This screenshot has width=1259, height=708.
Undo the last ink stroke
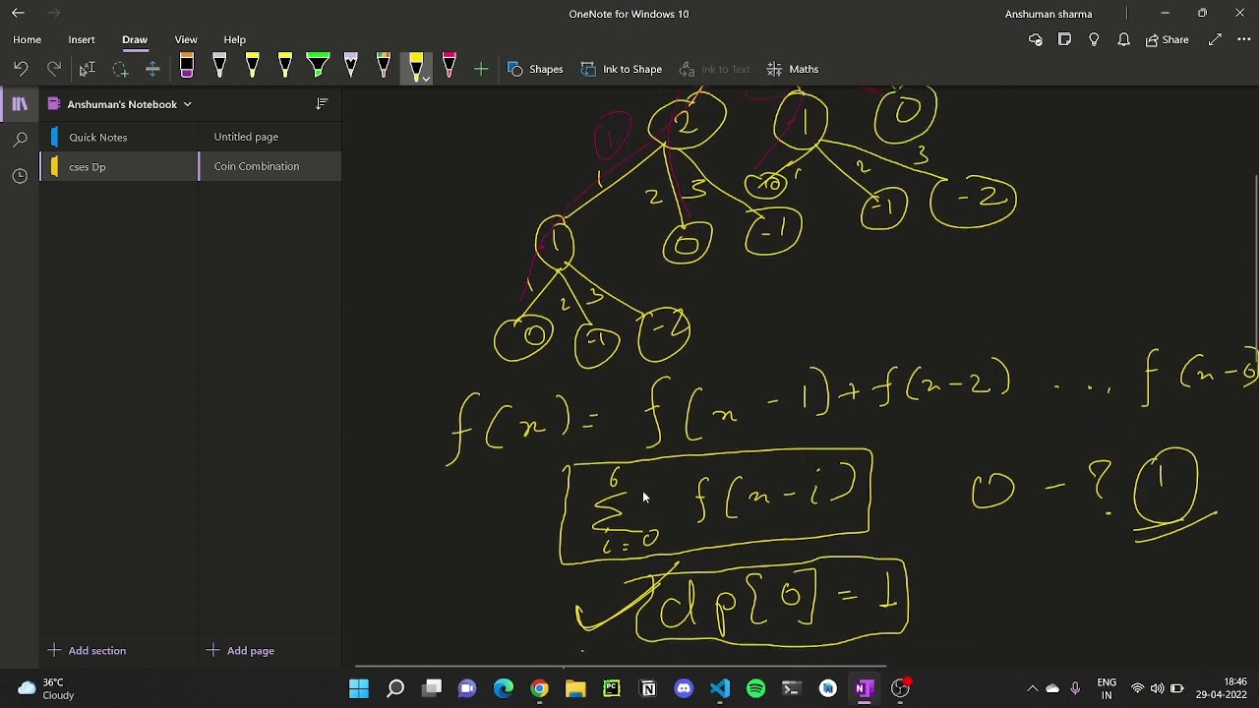click(x=21, y=69)
